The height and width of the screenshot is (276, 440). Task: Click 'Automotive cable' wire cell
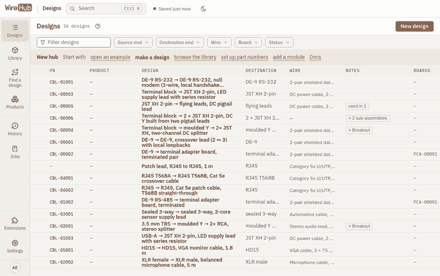311,214
